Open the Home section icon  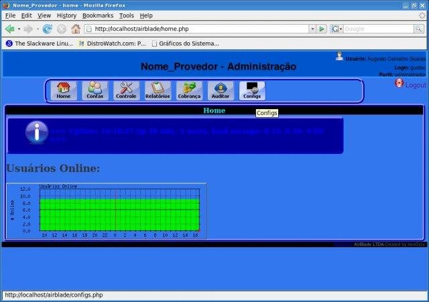point(64,91)
